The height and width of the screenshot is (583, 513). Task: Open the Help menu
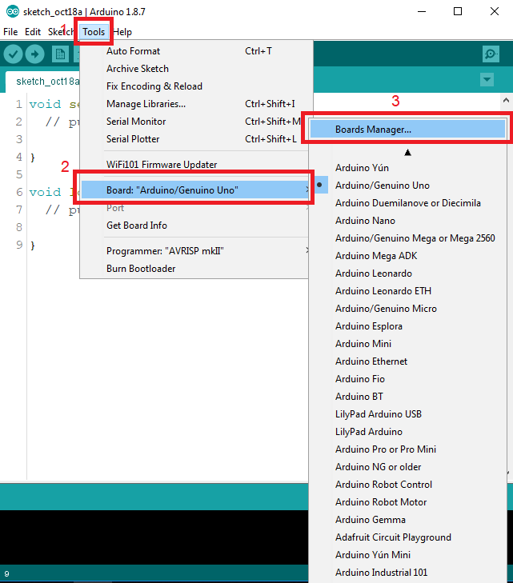(122, 32)
